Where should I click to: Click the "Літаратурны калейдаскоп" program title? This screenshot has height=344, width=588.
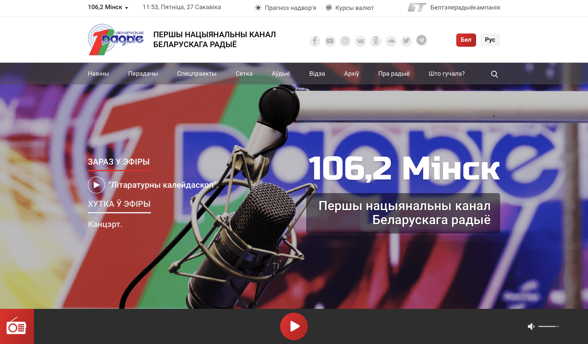point(163,185)
